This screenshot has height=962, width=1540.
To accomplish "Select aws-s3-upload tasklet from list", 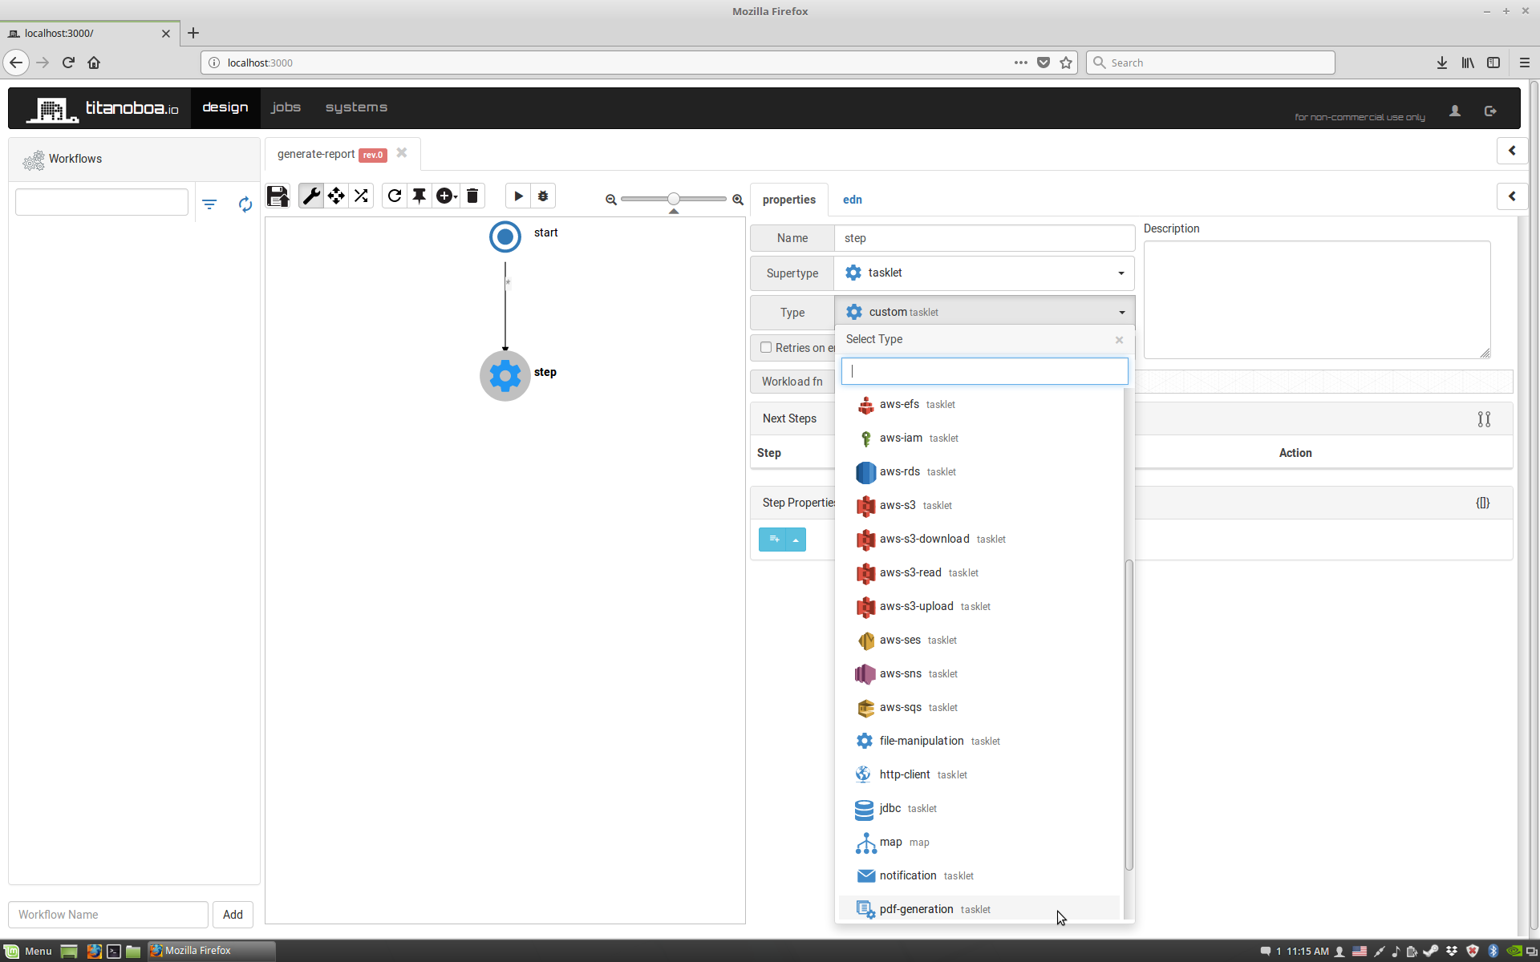I will [917, 607].
